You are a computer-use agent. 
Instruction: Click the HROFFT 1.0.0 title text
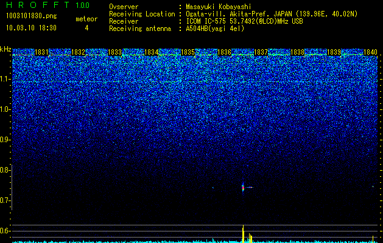point(48,5)
